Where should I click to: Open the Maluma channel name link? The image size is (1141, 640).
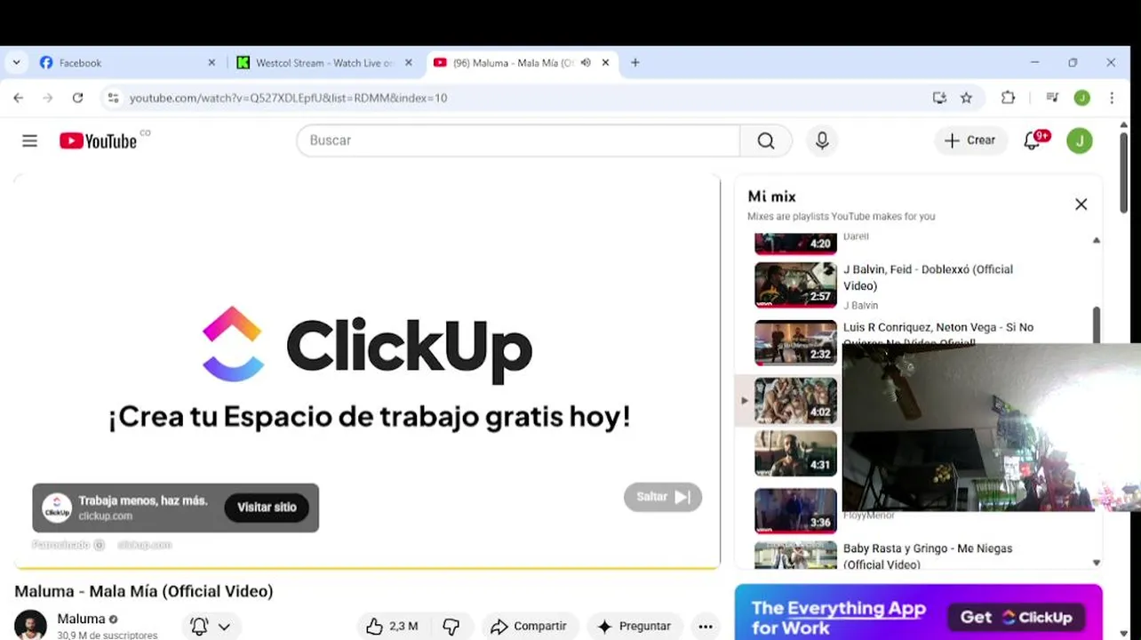pyautogui.click(x=81, y=619)
